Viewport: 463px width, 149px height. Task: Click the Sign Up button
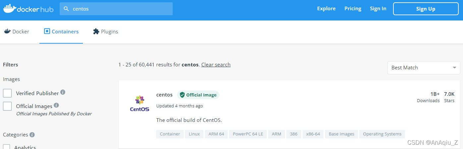tap(426, 9)
